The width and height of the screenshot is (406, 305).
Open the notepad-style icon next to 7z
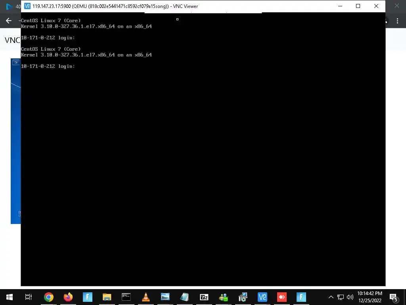point(185,297)
